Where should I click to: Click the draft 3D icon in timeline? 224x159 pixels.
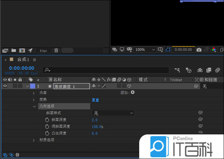point(189,70)
